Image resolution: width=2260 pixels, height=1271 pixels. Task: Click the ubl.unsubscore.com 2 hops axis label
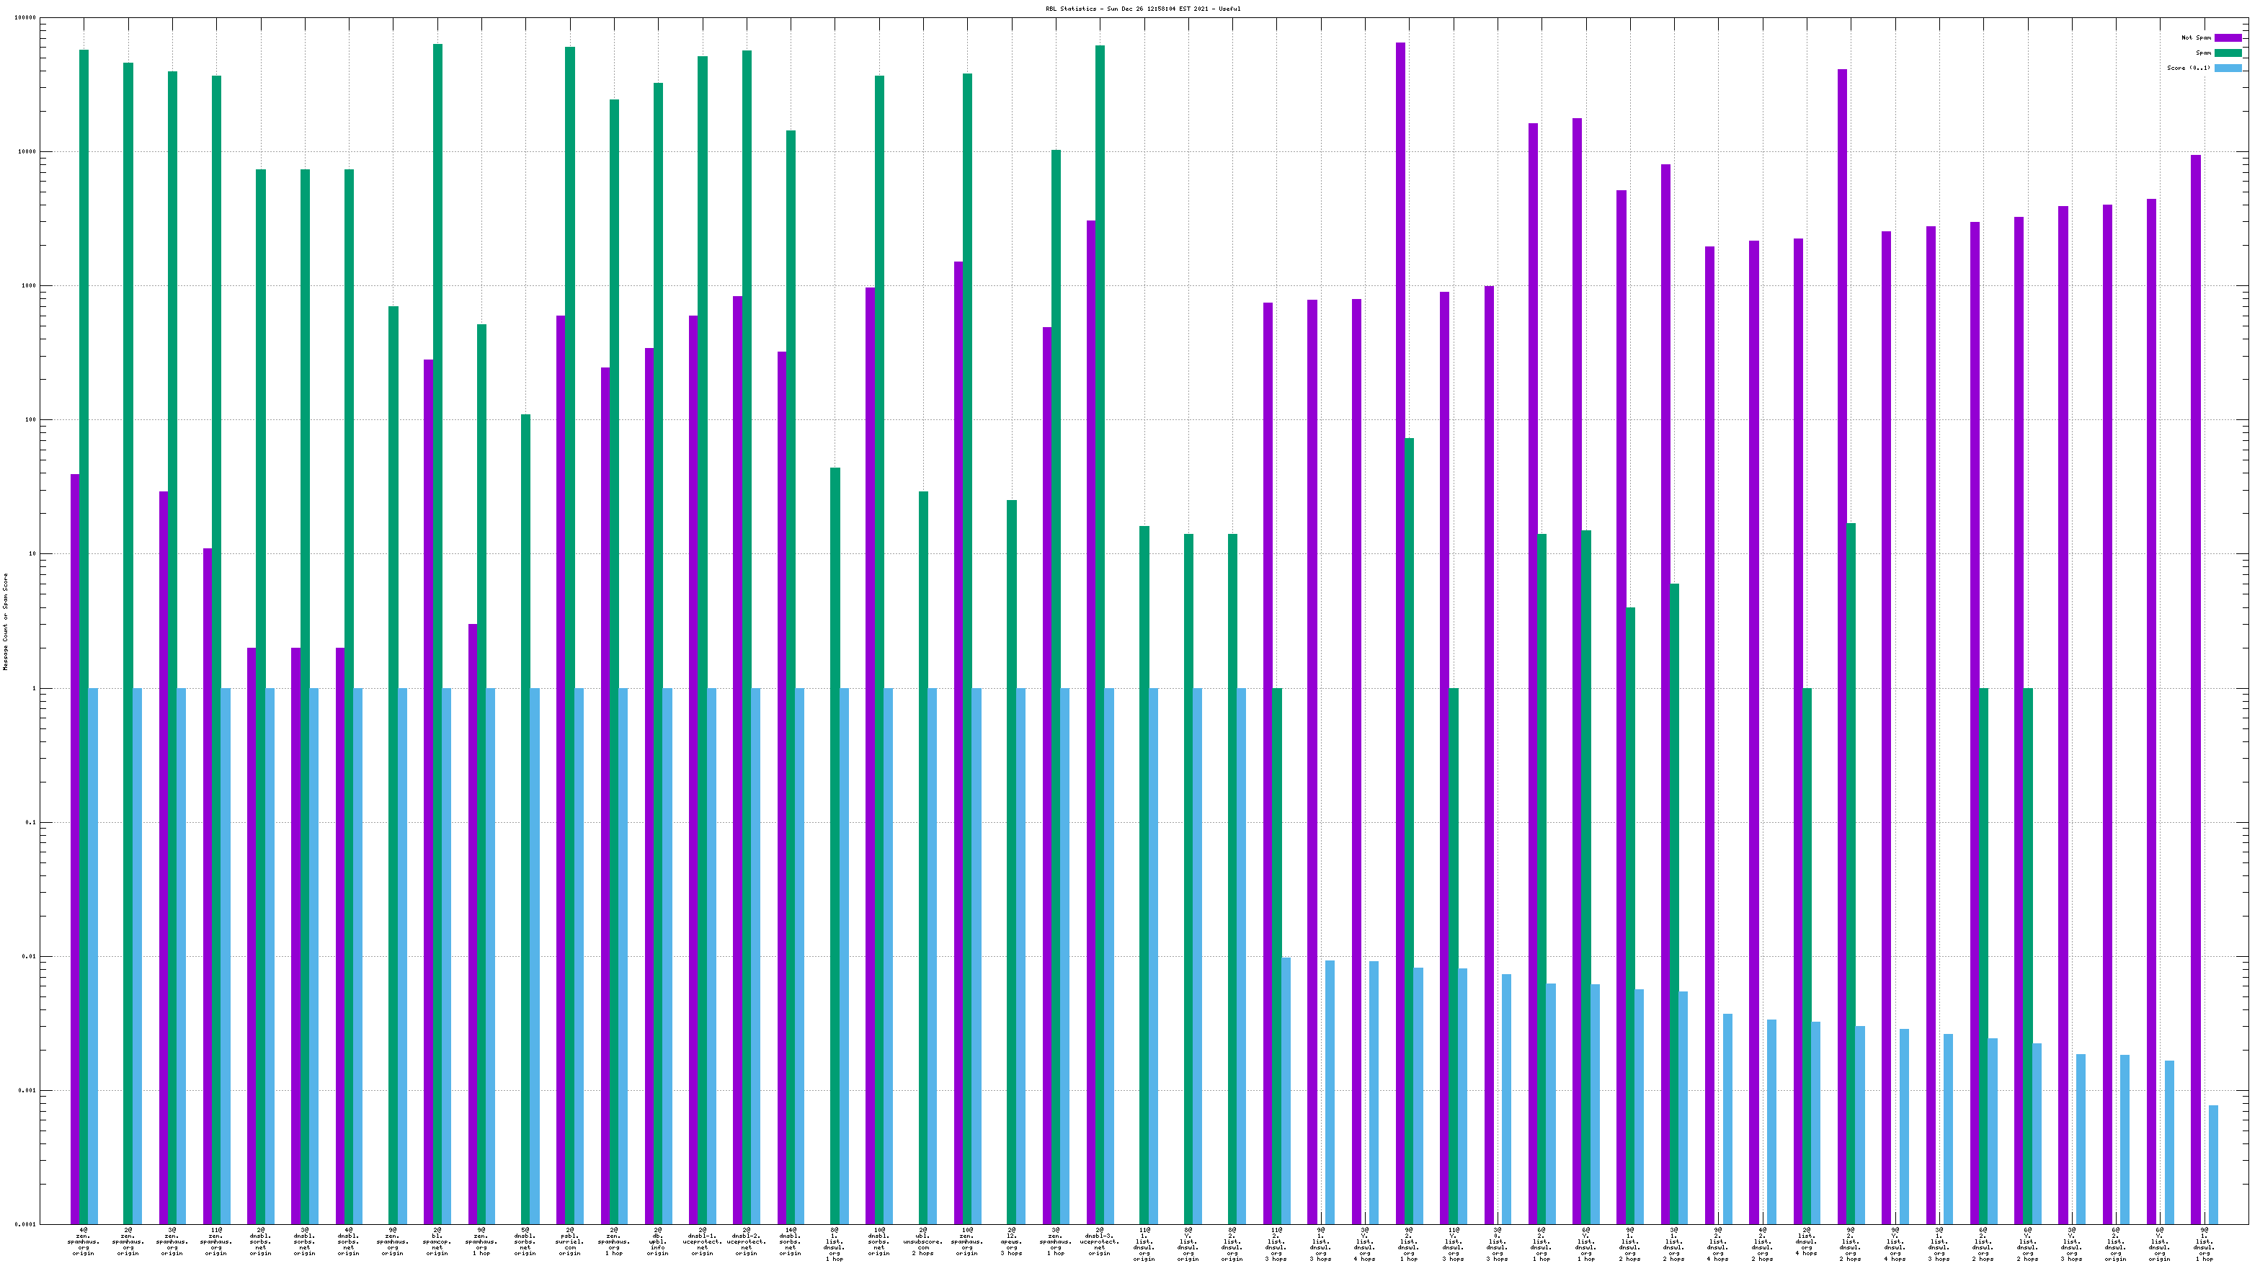(923, 1242)
